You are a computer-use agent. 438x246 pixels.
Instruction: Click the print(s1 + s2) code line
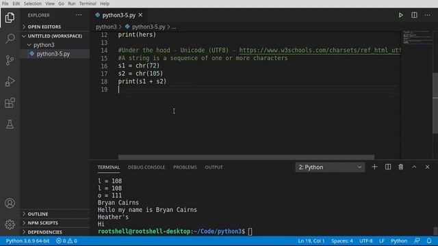142,81
